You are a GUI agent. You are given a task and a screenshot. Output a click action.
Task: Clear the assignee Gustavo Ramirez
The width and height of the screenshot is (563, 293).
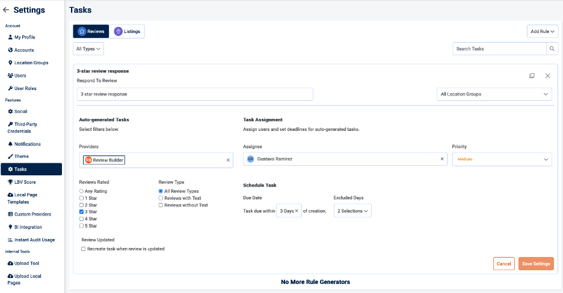tap(442, 159)
